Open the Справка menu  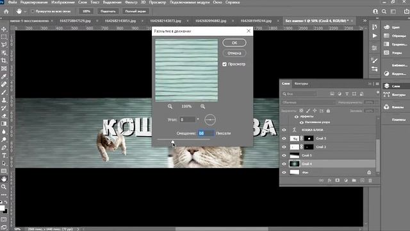click(233, 3)
